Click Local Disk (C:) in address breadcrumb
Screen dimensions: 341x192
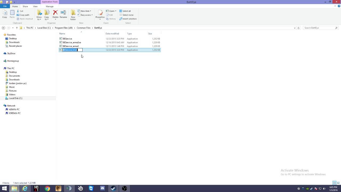click(44, 28)
